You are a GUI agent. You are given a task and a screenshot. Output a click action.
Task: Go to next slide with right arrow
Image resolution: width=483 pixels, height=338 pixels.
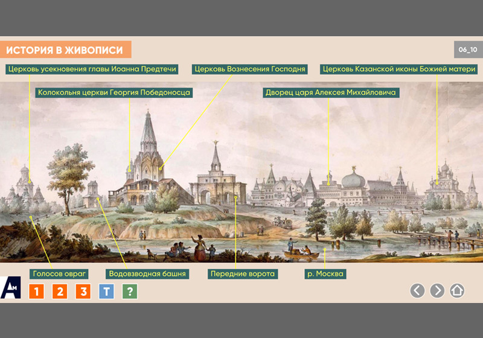(x=437, y=290)
